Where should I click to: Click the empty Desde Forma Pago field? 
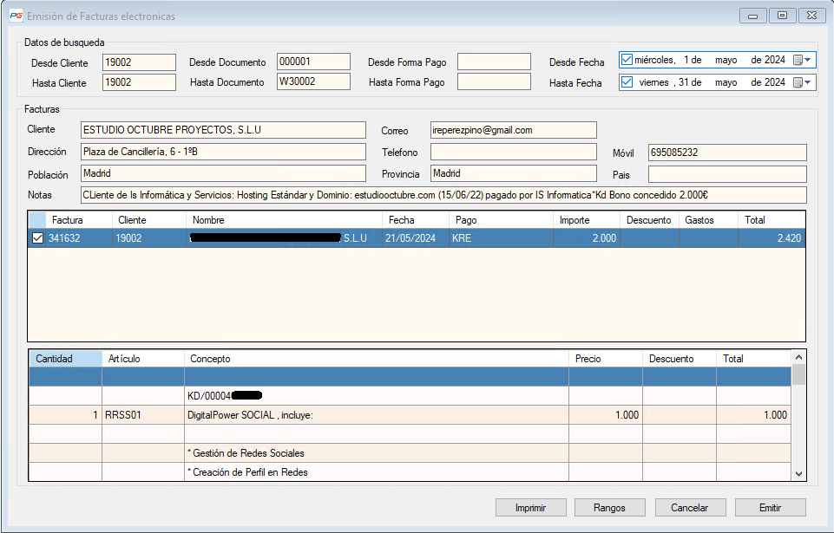coord(494,62)
